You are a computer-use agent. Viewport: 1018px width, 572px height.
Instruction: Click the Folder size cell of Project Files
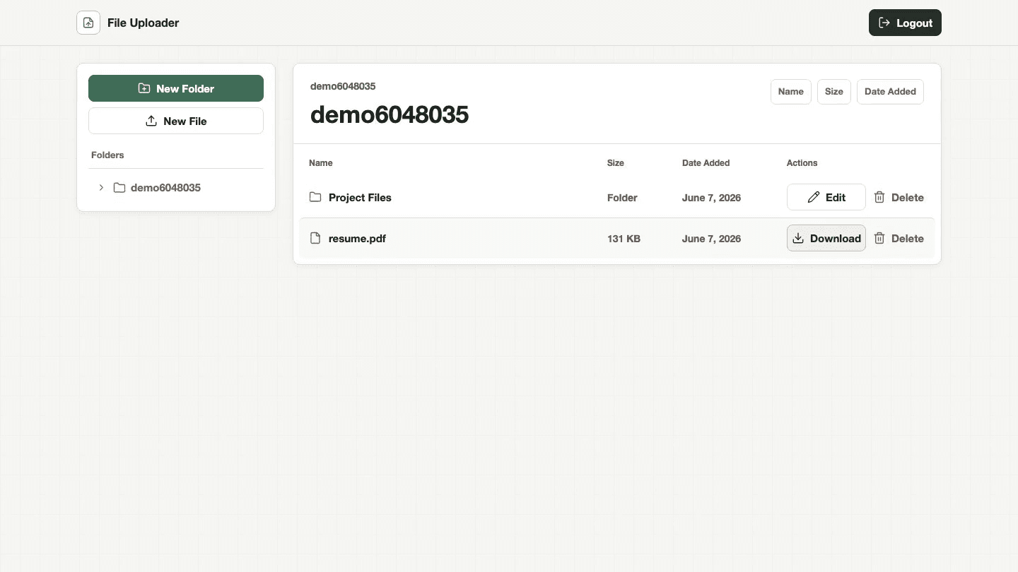622,198
